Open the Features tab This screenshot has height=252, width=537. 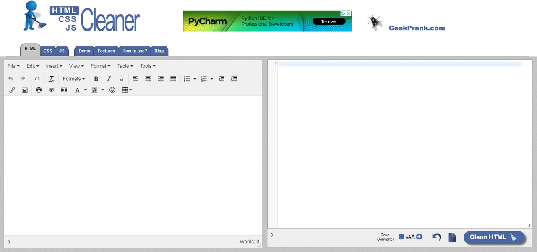pos(106,51)
